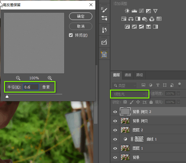
Task: Add Gradient Map adjustment
Action: point(155,27)
